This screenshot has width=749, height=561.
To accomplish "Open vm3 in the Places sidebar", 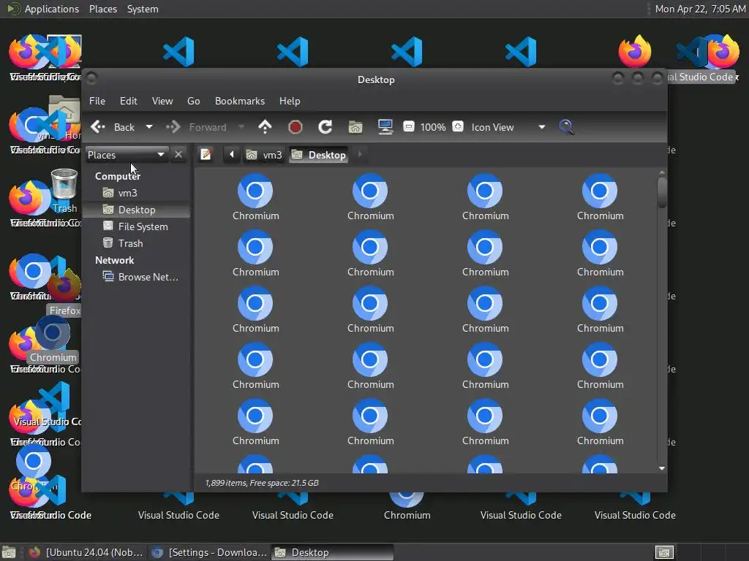I will [x=137, y=193].
